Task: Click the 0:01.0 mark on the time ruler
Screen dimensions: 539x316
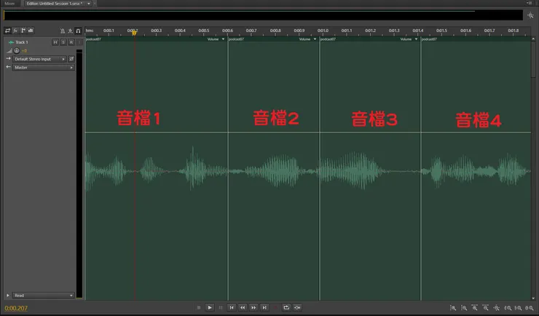Action: click(x=323, y=31)
